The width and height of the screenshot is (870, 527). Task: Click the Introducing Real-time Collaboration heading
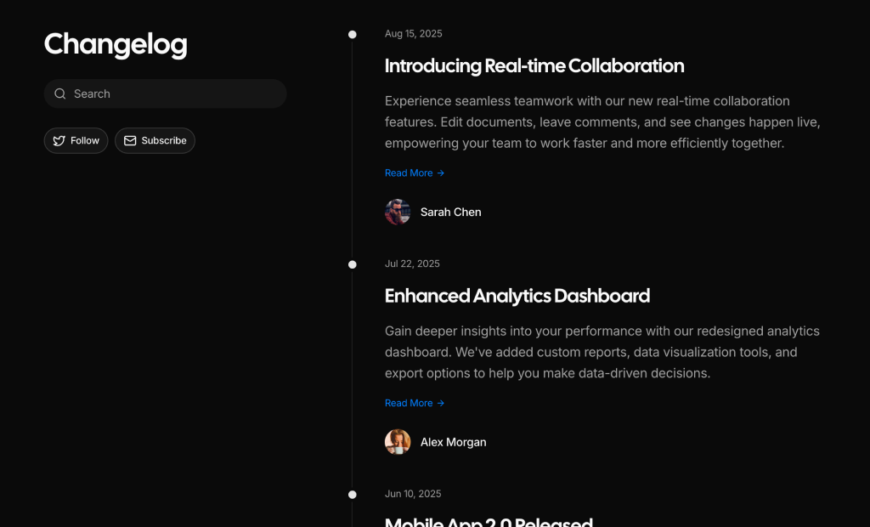click(534, 65)
